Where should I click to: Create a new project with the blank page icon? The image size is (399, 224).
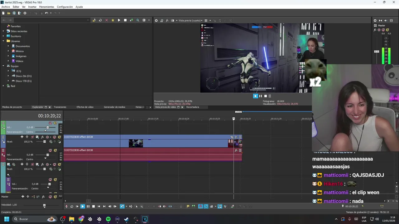[3, 13]
